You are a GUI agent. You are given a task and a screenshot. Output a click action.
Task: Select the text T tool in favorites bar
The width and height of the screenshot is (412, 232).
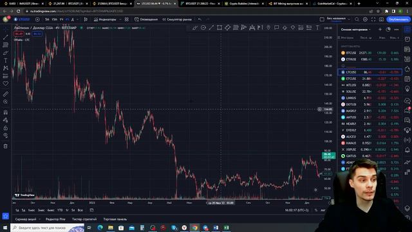(317, 28)
